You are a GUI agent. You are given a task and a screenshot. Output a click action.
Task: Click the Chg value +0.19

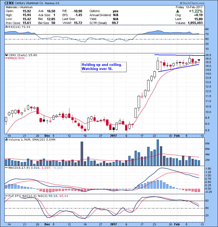tap(198, 15)
